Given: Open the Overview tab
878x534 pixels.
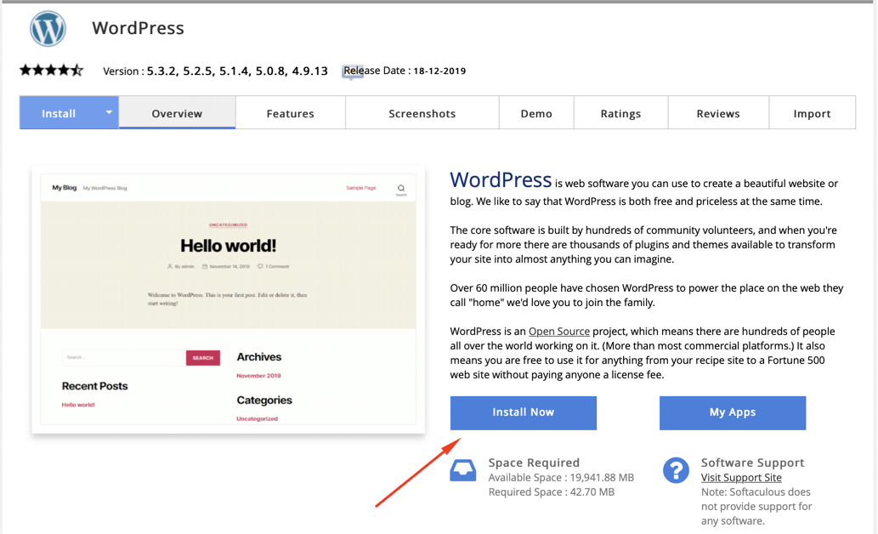Looking at the screenshot, I should (177, 113).
